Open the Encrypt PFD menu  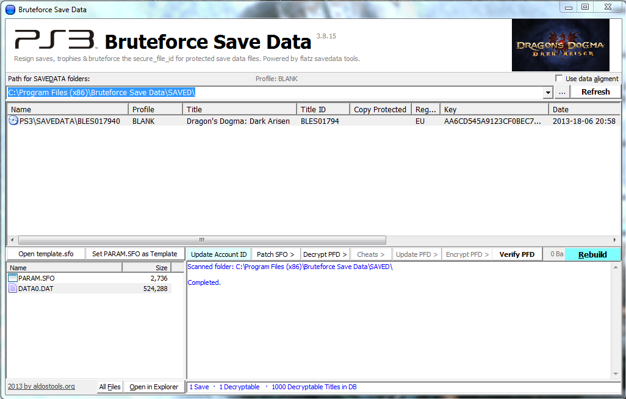[x=467, y=254]
